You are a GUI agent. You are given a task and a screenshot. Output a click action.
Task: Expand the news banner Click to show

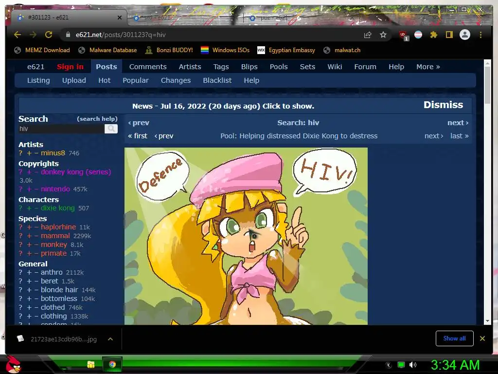223,106
